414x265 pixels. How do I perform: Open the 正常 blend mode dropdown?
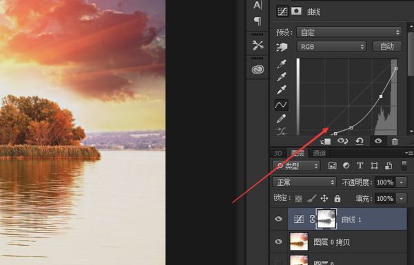304,182
